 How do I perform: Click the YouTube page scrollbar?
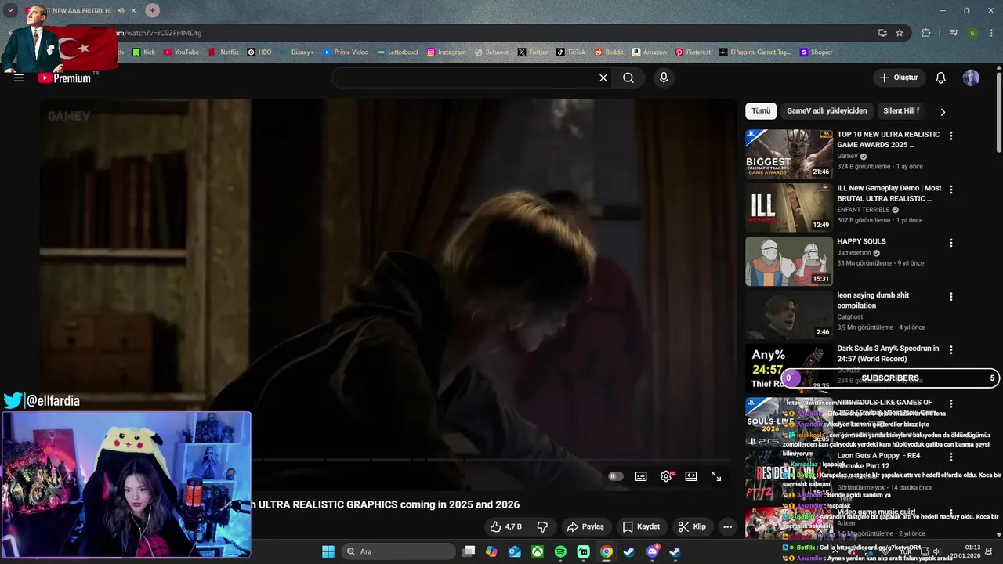[998, 114]
